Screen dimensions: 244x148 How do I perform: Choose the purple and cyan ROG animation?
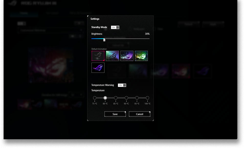pos(127,56)
